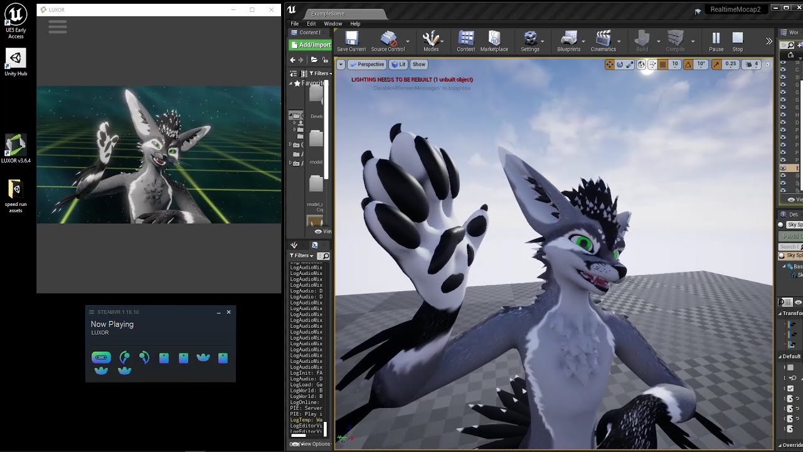Stop the play-in-editor session

[x=738, y=41]
